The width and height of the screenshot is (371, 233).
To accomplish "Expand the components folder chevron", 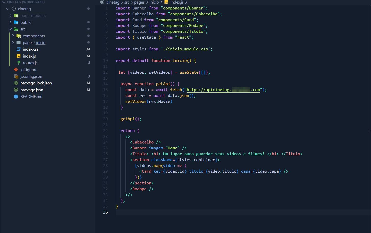I will [x=13, y=36].
